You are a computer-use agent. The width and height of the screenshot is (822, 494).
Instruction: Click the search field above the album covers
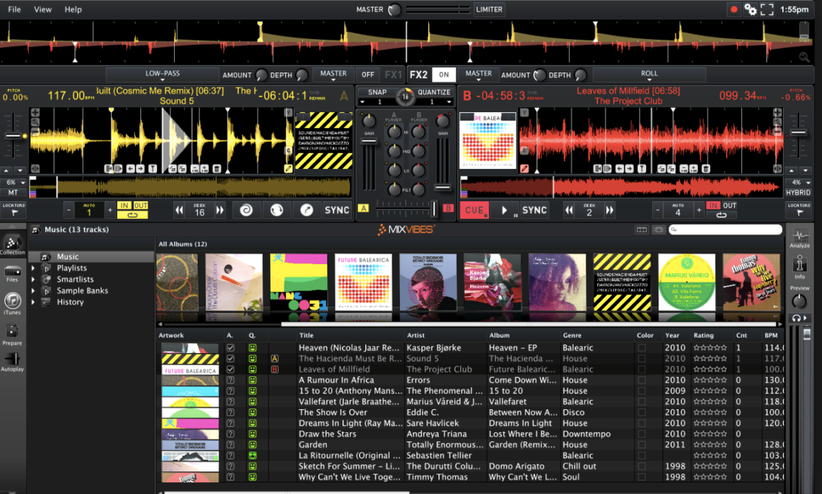pyautogui.click(x=725, y=229)
